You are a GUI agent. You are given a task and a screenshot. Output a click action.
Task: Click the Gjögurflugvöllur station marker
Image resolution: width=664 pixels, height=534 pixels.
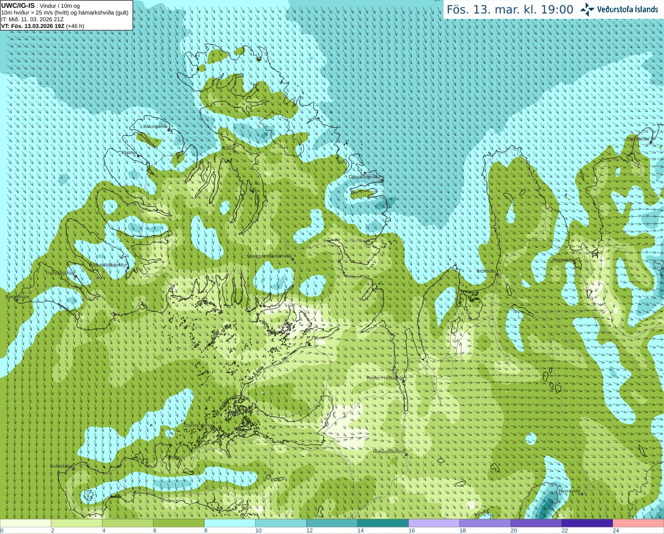pos(382,180)
